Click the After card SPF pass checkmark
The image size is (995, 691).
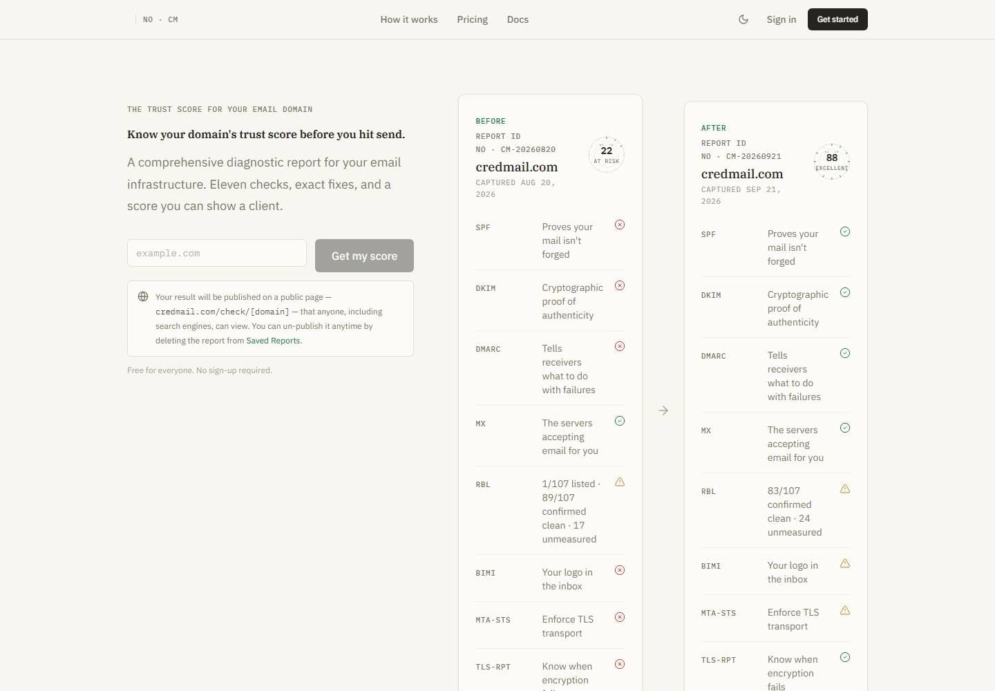(845, 231)
